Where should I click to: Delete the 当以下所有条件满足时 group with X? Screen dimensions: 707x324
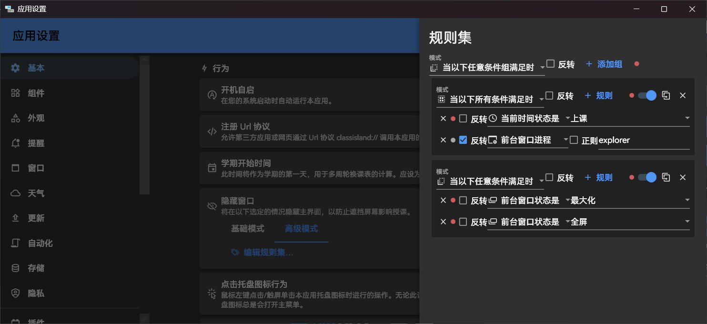pyautogui.click(x=683, y=96)
